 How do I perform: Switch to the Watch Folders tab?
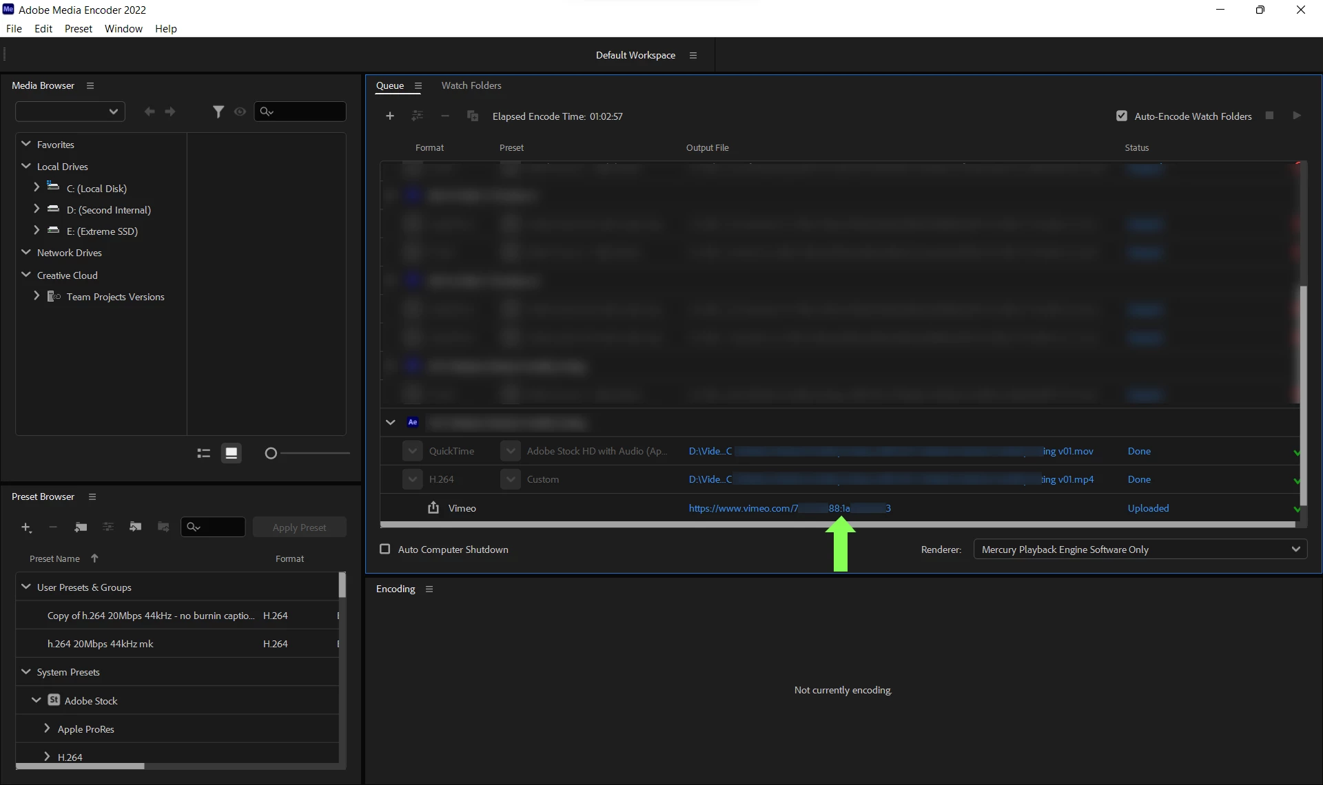[471, 85]
